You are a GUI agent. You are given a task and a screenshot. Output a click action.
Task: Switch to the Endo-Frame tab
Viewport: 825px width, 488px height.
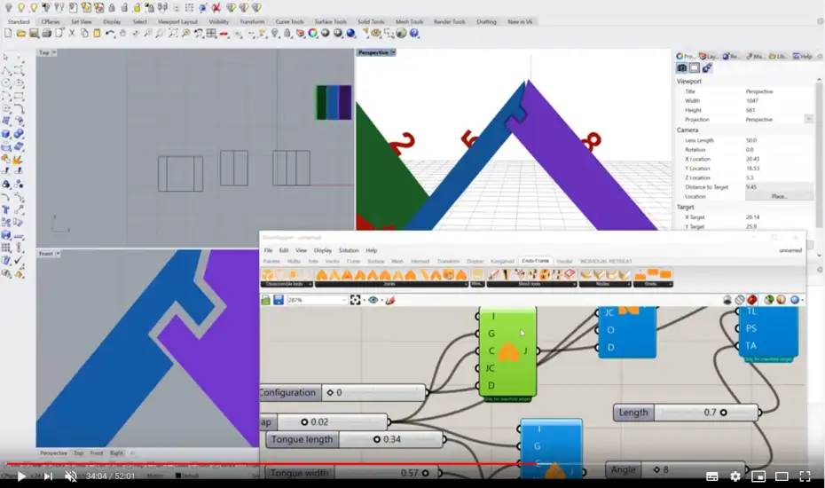[x=535, y=261]
